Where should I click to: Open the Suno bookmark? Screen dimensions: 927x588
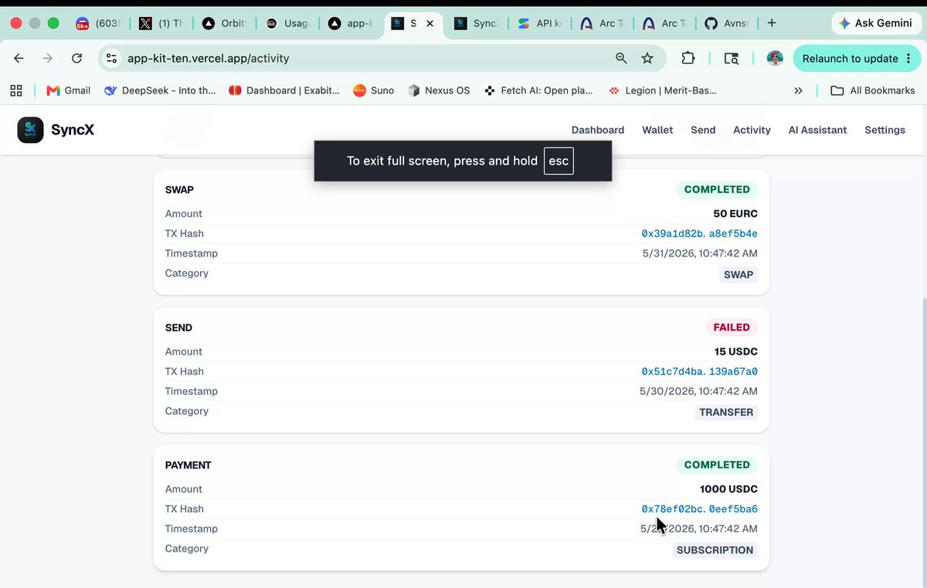[x=374, y=90]
